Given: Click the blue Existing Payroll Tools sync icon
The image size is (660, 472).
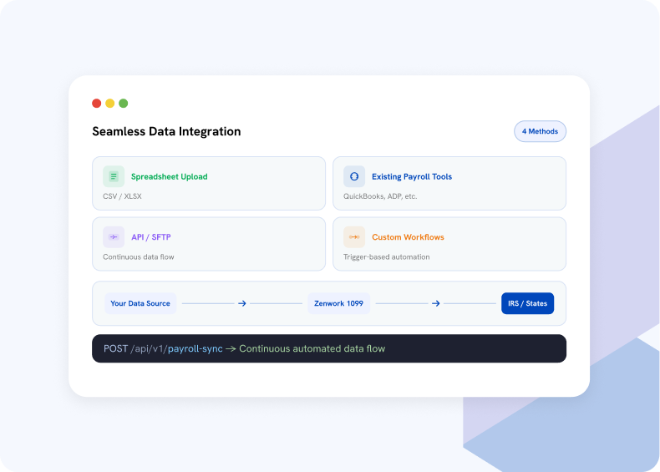Looking at the screenshot, I should [x=354, y=176].
